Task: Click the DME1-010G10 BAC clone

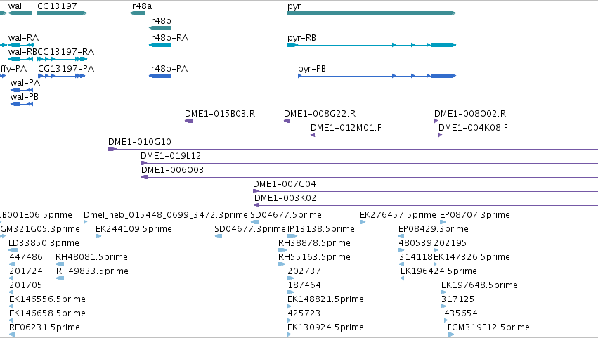Action: [353, 149]
